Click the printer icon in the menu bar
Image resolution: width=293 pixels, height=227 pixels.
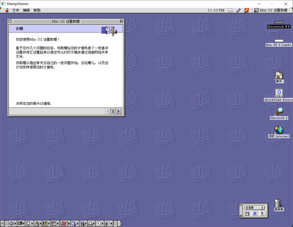tap(230, 10)
